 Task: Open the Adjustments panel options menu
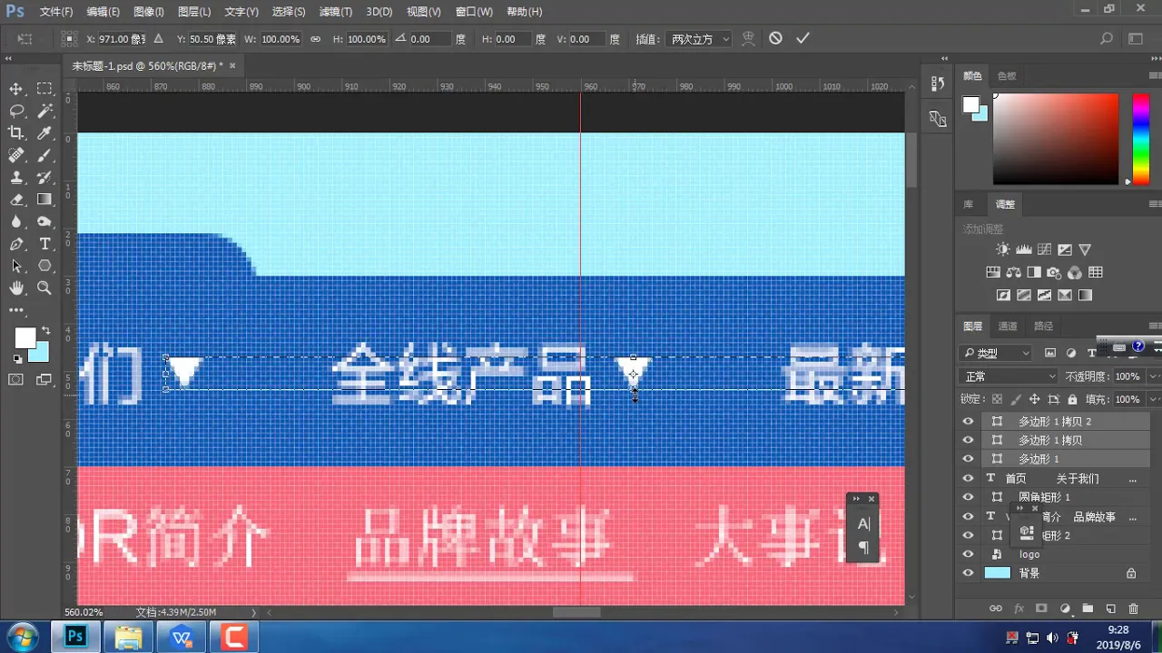pyautogui.click(x=1155, y=205)
